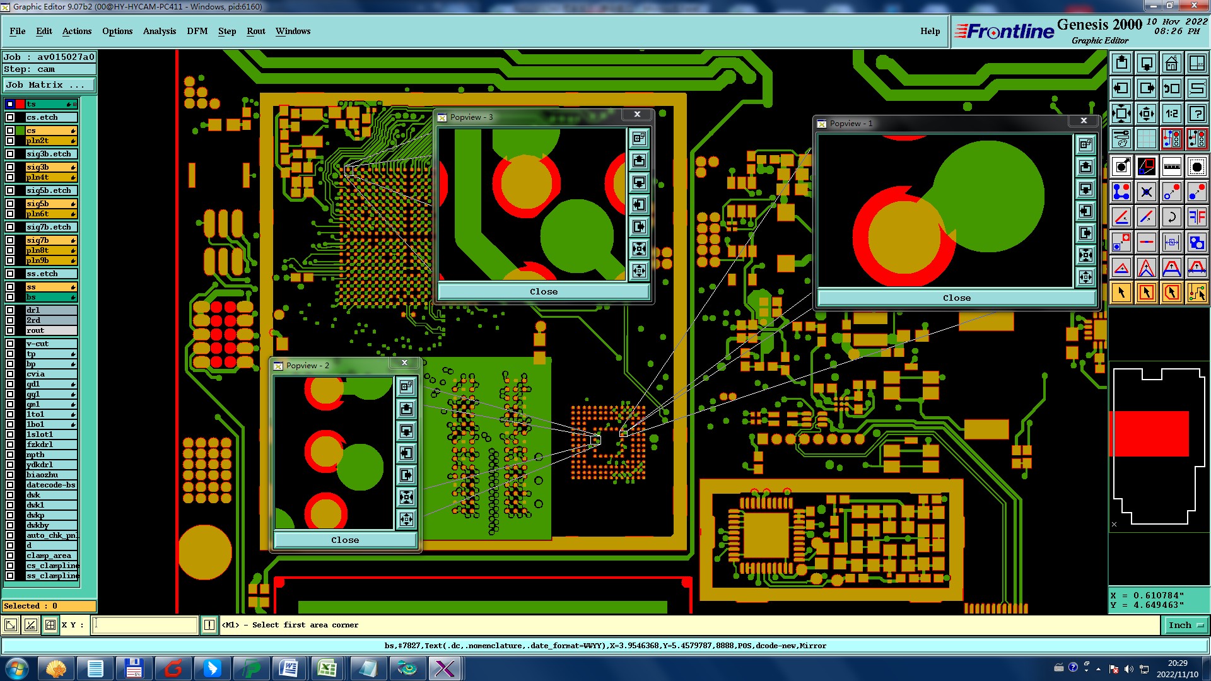1211x681 pixels.
Task: Select the net selection arrow tool
Action: [1196, 293]
